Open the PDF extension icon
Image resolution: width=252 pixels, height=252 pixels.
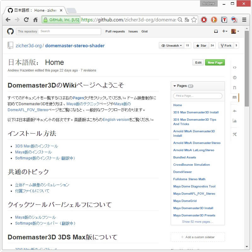234,20
